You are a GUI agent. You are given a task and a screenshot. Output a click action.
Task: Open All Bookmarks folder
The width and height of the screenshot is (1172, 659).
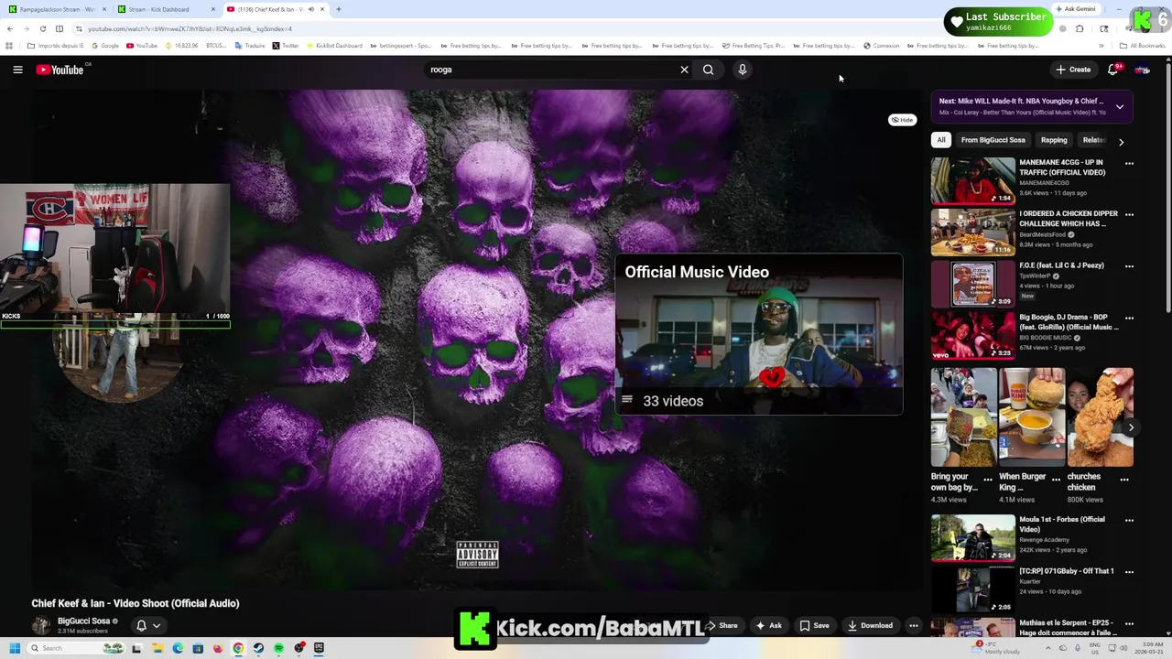coord(1143,46)
